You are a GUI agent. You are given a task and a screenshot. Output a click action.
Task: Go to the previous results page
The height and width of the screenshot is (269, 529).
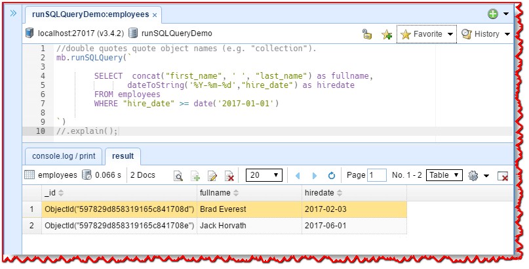298,176
